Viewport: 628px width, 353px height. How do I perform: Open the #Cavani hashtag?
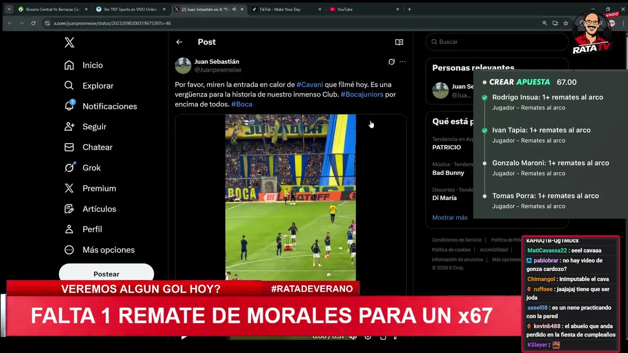tap(310, 85)
